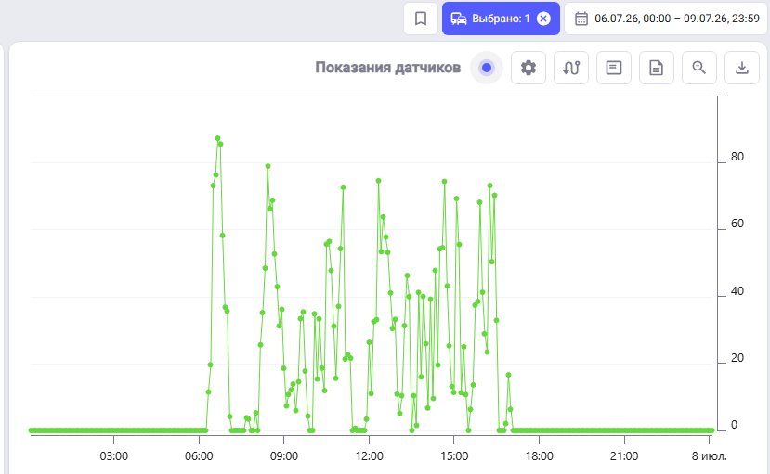
Task: Click the 80 value axis label
Action: pos(737,157)
